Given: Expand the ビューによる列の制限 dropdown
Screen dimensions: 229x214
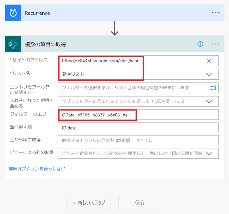Looking at the screenshot, I should (209, 154).
